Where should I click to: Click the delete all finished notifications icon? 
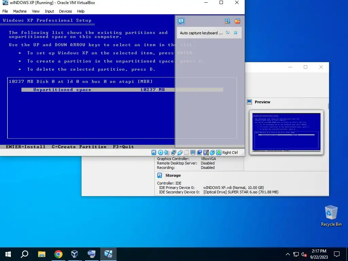tap(237, 21)
